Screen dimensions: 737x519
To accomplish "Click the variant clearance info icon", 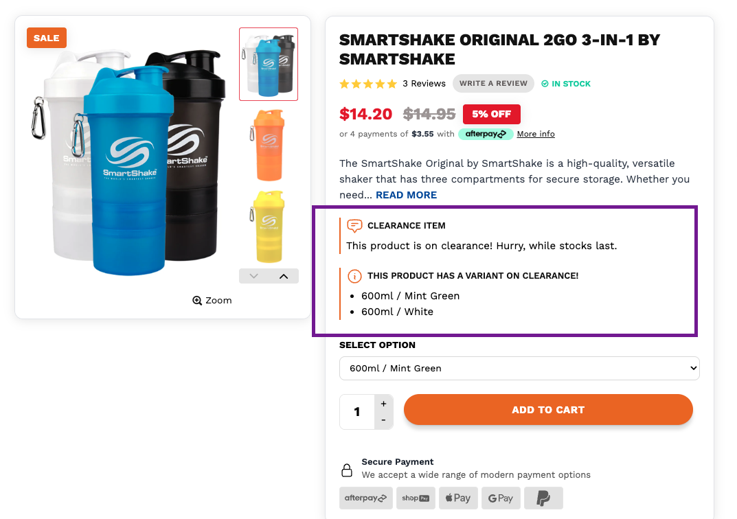I will tap(354, 276).
